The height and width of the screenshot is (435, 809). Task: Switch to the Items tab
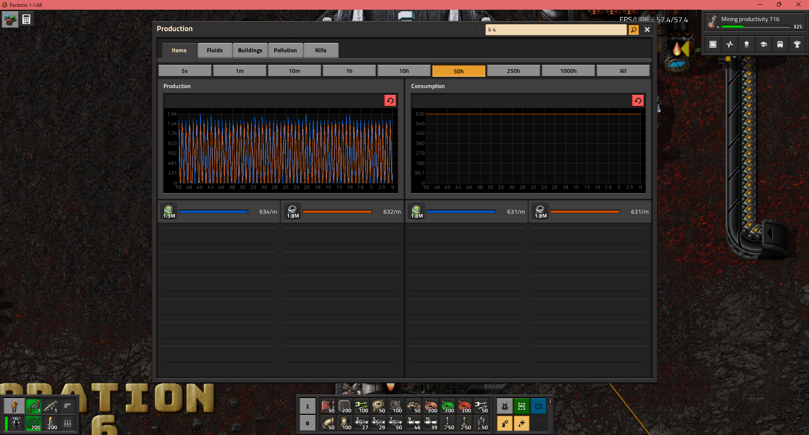pos(179,51)
